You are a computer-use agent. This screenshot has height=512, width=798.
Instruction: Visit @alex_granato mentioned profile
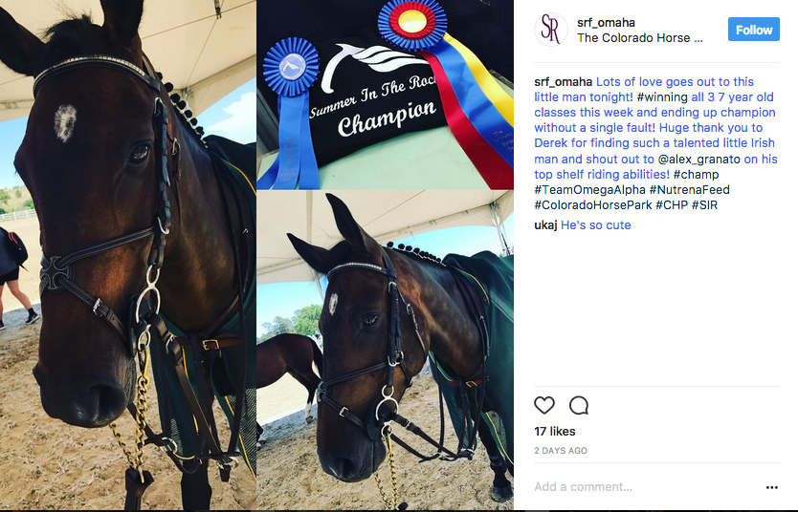pos(698,160)
